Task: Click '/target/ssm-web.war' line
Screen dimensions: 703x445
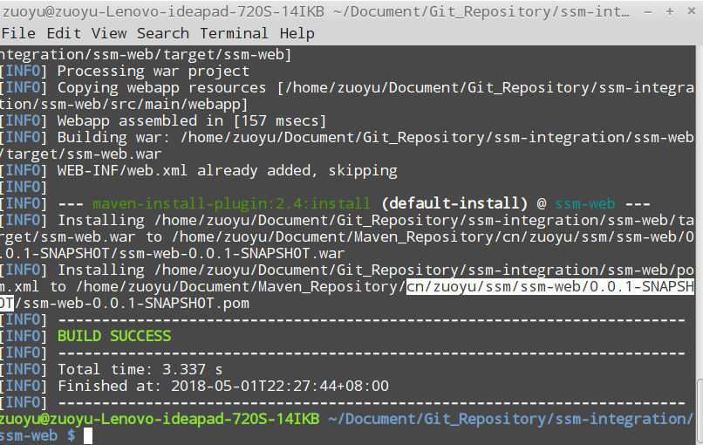Action: click(81, 154)
